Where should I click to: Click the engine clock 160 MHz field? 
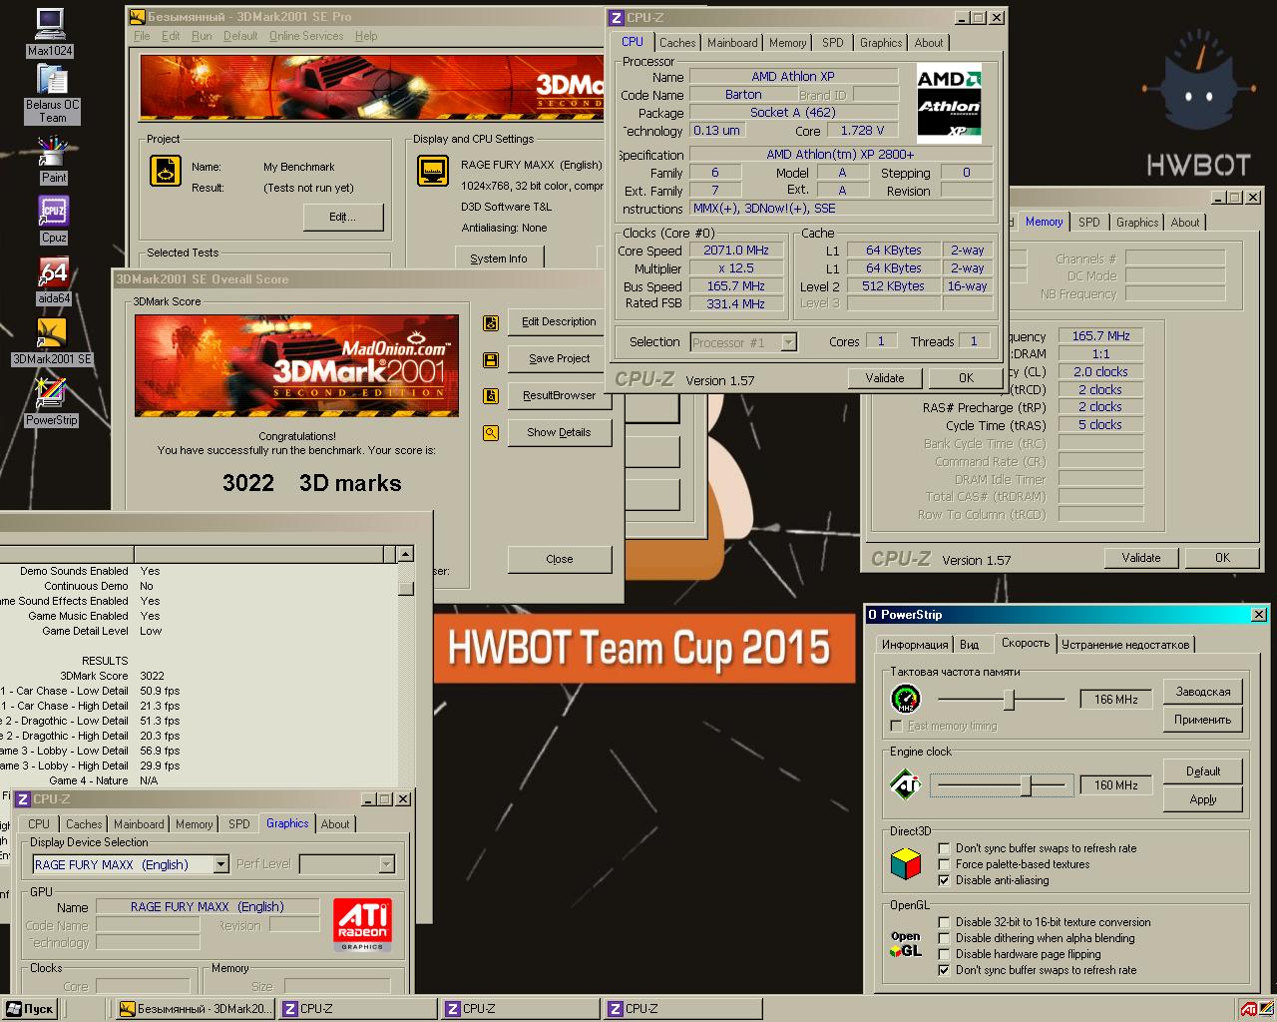point(1116,785)
